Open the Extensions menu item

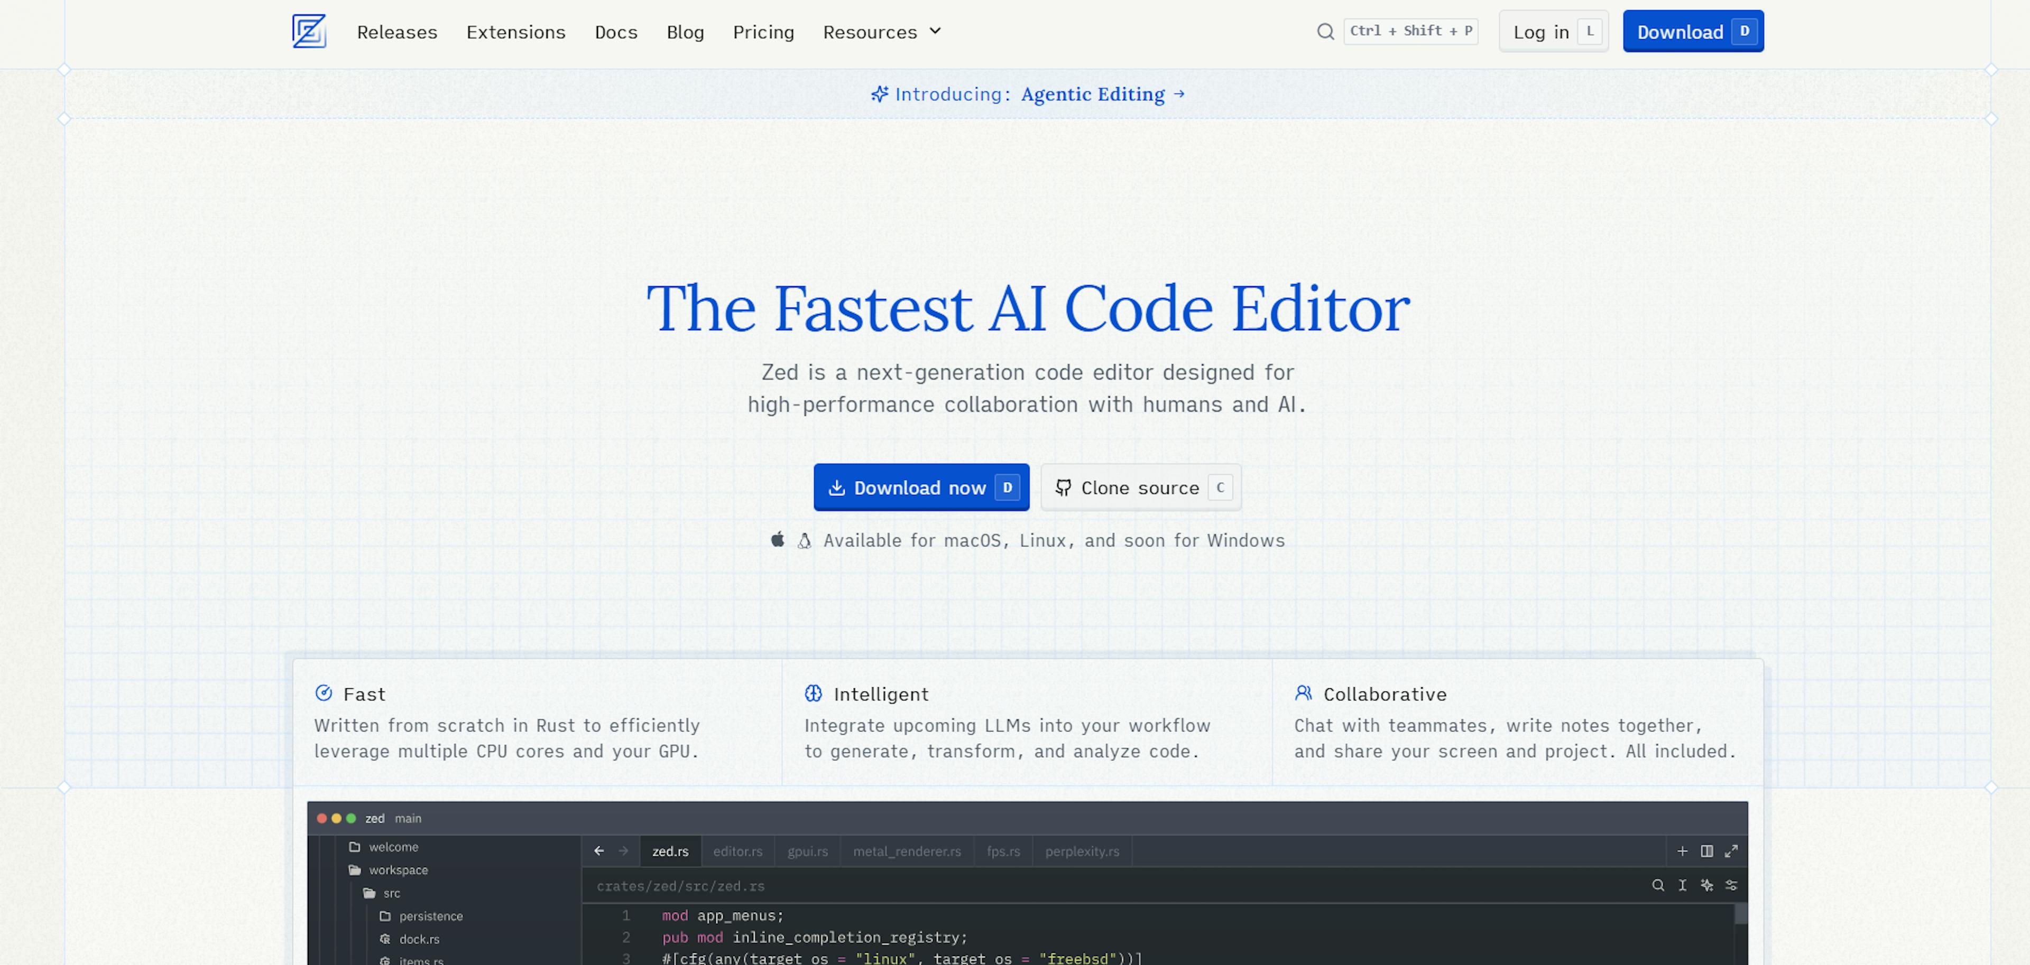[515, 32]
